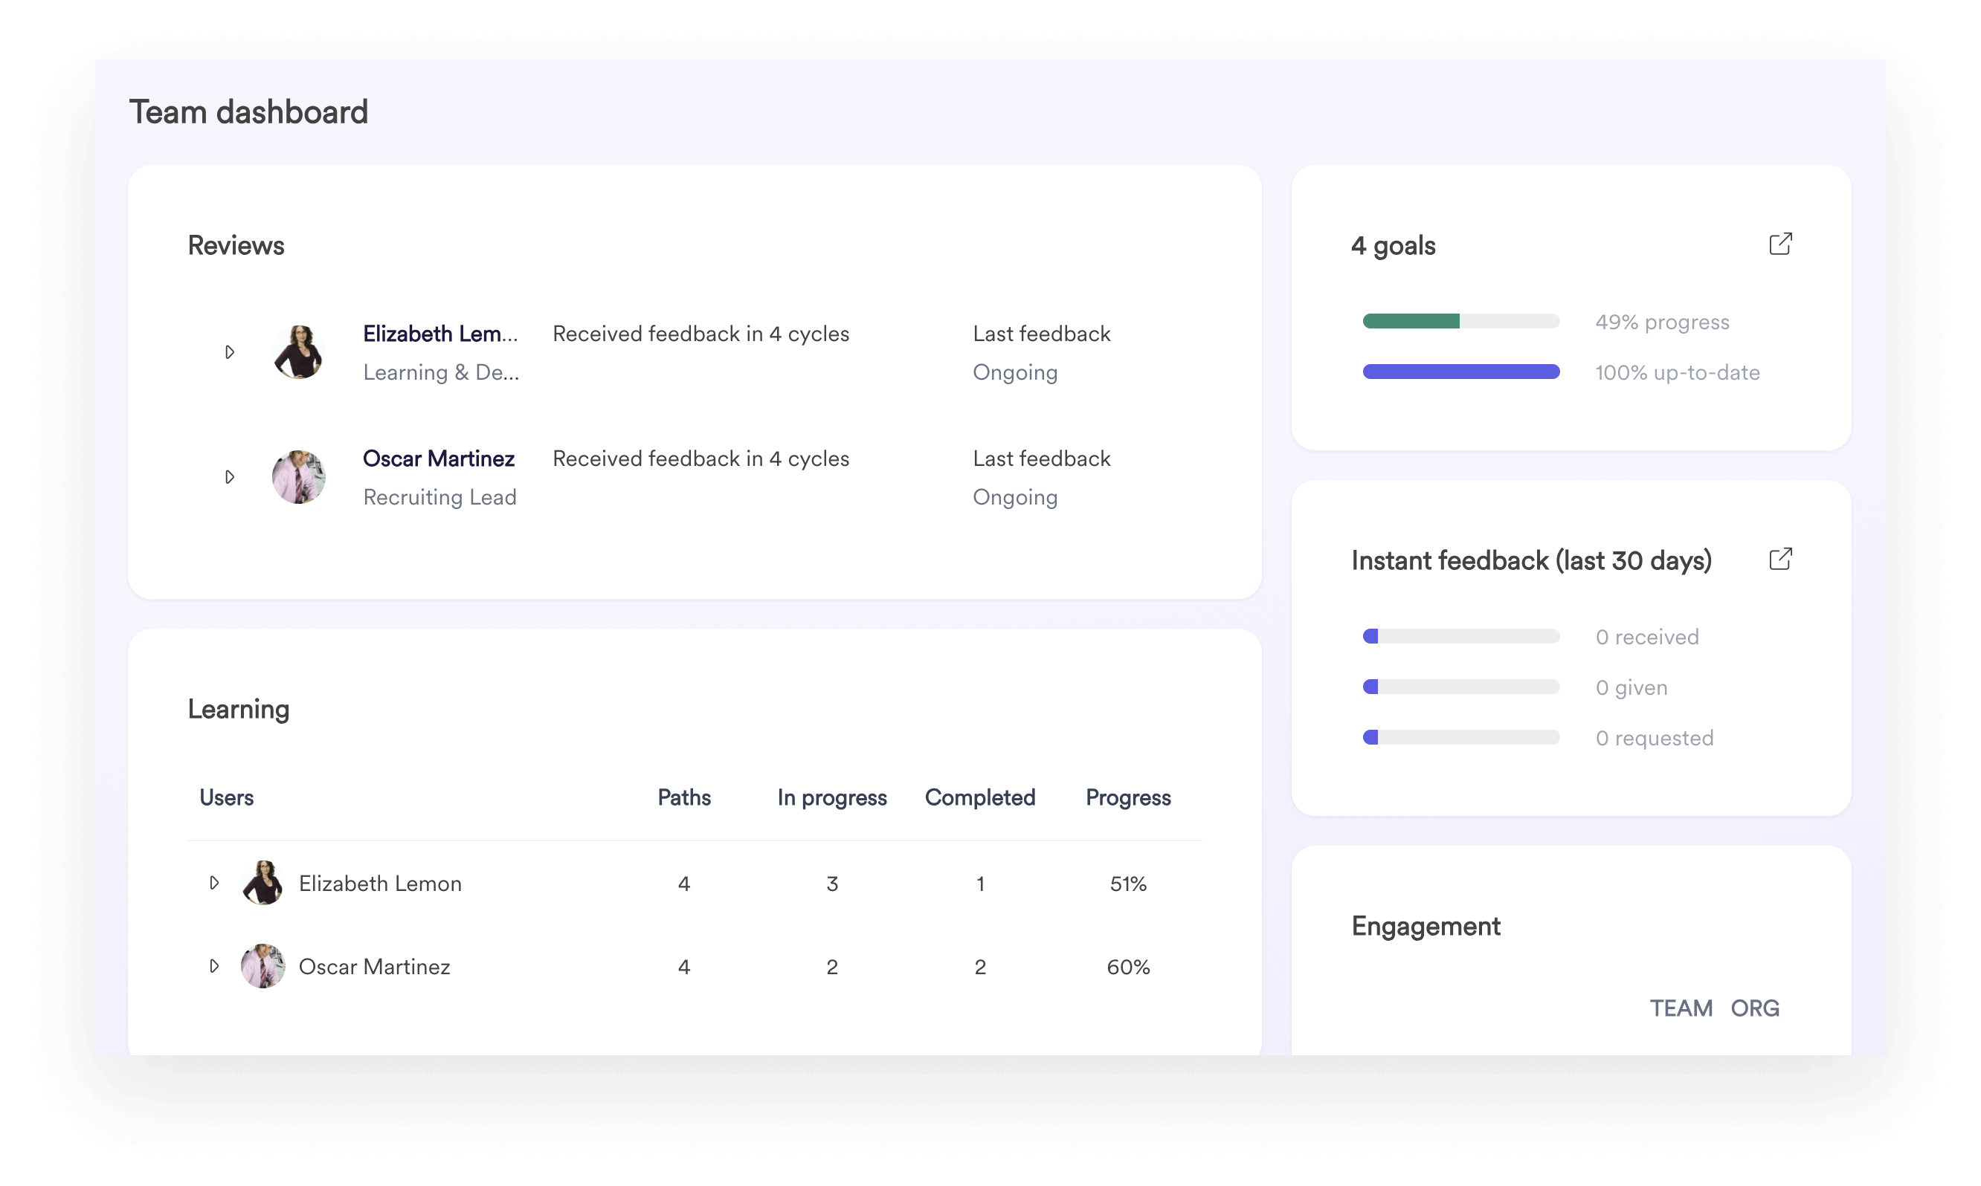
Task: Expand Elizabeth Lemon's learning row
Action: [214, 883]
